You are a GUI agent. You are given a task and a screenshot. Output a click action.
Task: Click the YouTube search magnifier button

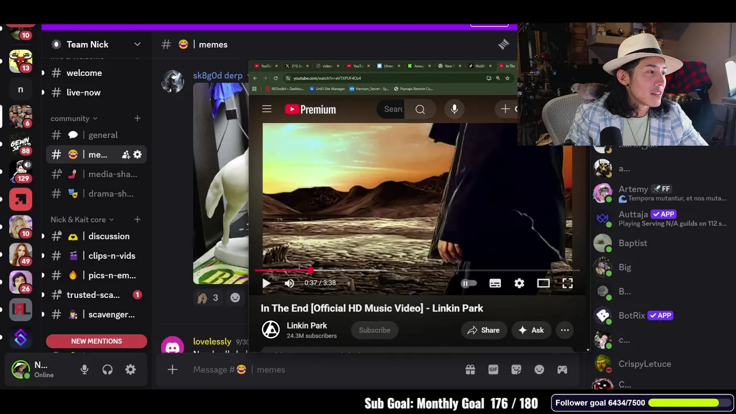(x=420, y=109)
